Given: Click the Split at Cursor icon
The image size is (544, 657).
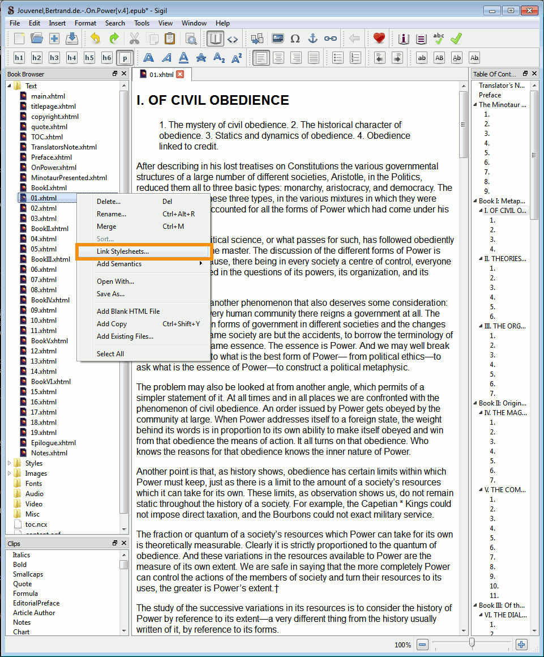Looking at the screenshot, I should click(257, 39).
